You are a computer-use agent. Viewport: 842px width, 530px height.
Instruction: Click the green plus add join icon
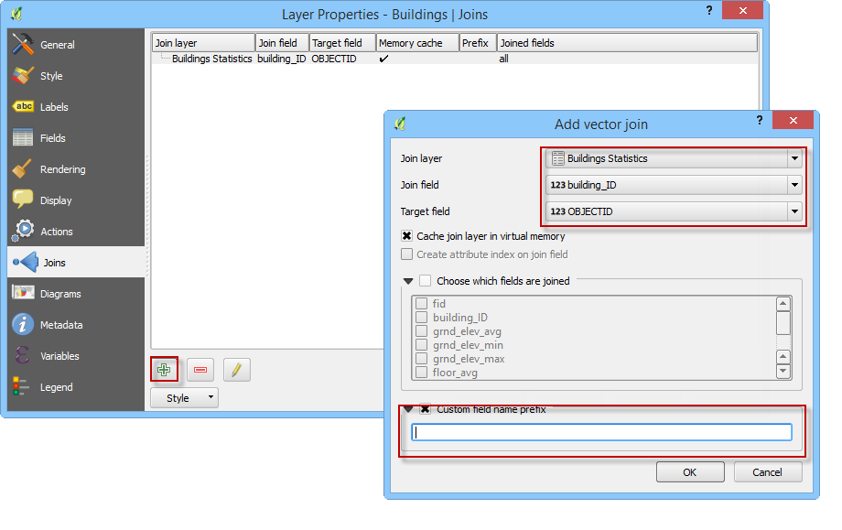coord(164,370)
